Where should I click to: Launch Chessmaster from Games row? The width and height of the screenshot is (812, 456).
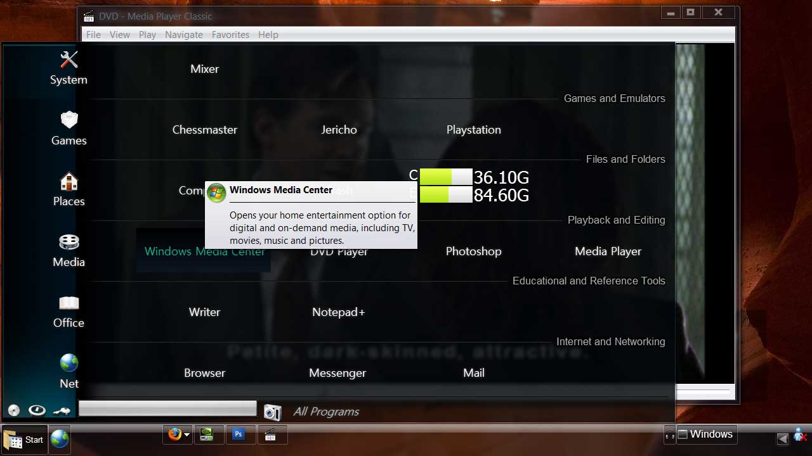[x=204, y=130]
